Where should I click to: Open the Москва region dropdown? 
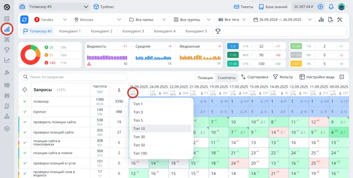tap(97, 20)
